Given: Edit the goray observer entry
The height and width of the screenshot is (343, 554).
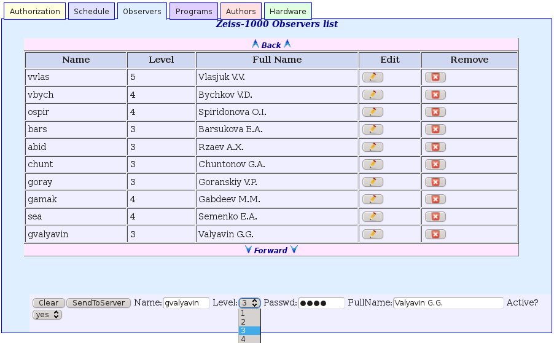Looking at the screenshot, I should coord(372,182).
